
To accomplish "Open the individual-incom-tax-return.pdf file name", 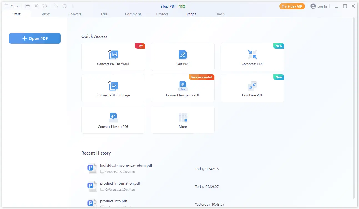I will 126,165.
